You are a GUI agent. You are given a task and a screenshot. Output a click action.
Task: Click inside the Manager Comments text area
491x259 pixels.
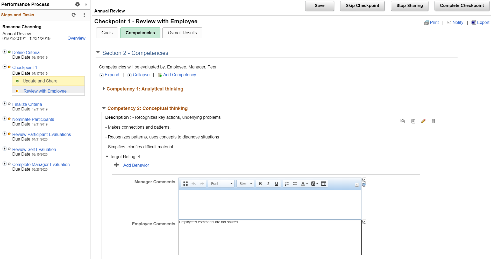[270, 205]
